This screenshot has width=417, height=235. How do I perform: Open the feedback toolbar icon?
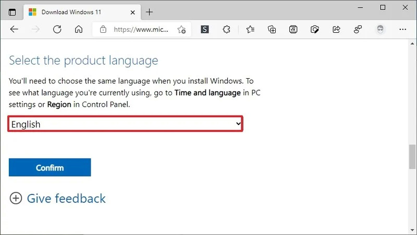(x=358, y=29)
